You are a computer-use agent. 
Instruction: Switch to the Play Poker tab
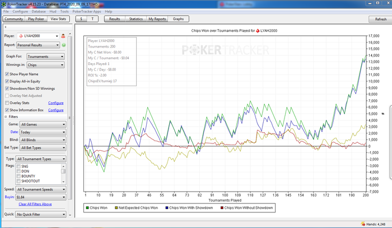coord(36,19)
